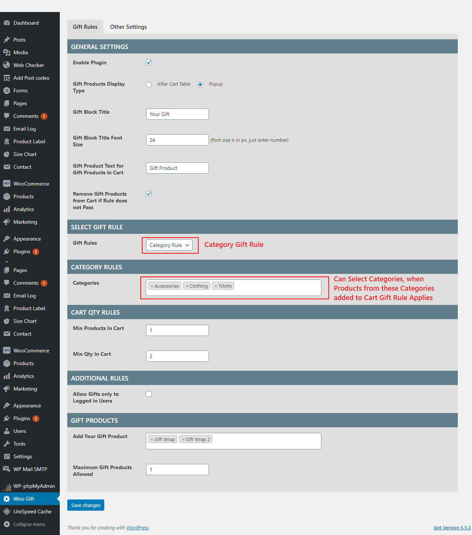Click the CATEGORY RULES header
This screenshot has width=472, height=535.
click(262, 267)
